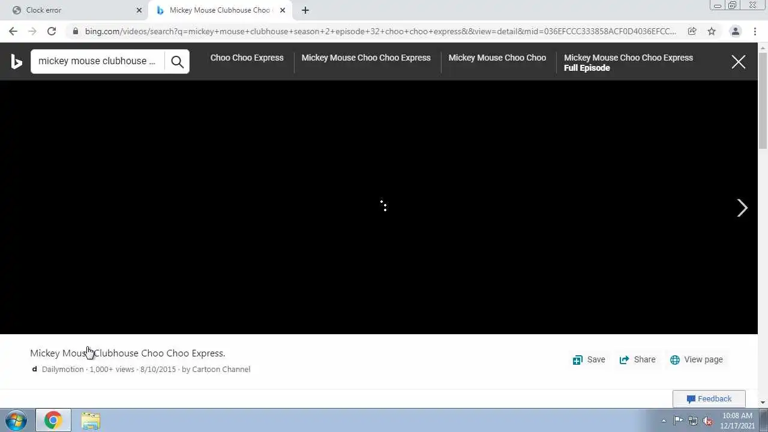Open a new tab with plus button
768x432 pixels.
tap(305, 10)
